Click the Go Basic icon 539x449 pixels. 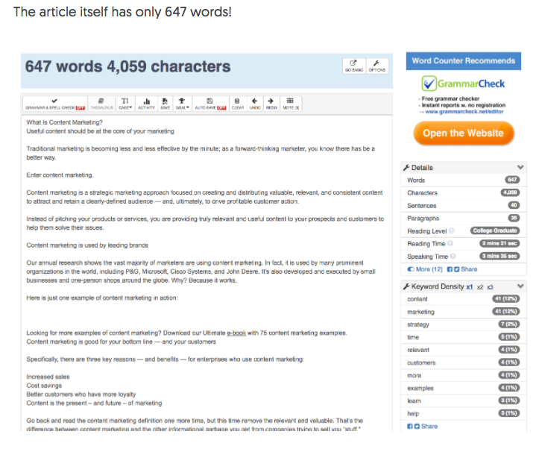click(353, 66)
